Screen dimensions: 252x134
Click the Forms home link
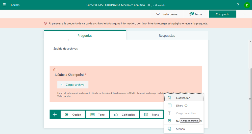[x=15, y=5]
